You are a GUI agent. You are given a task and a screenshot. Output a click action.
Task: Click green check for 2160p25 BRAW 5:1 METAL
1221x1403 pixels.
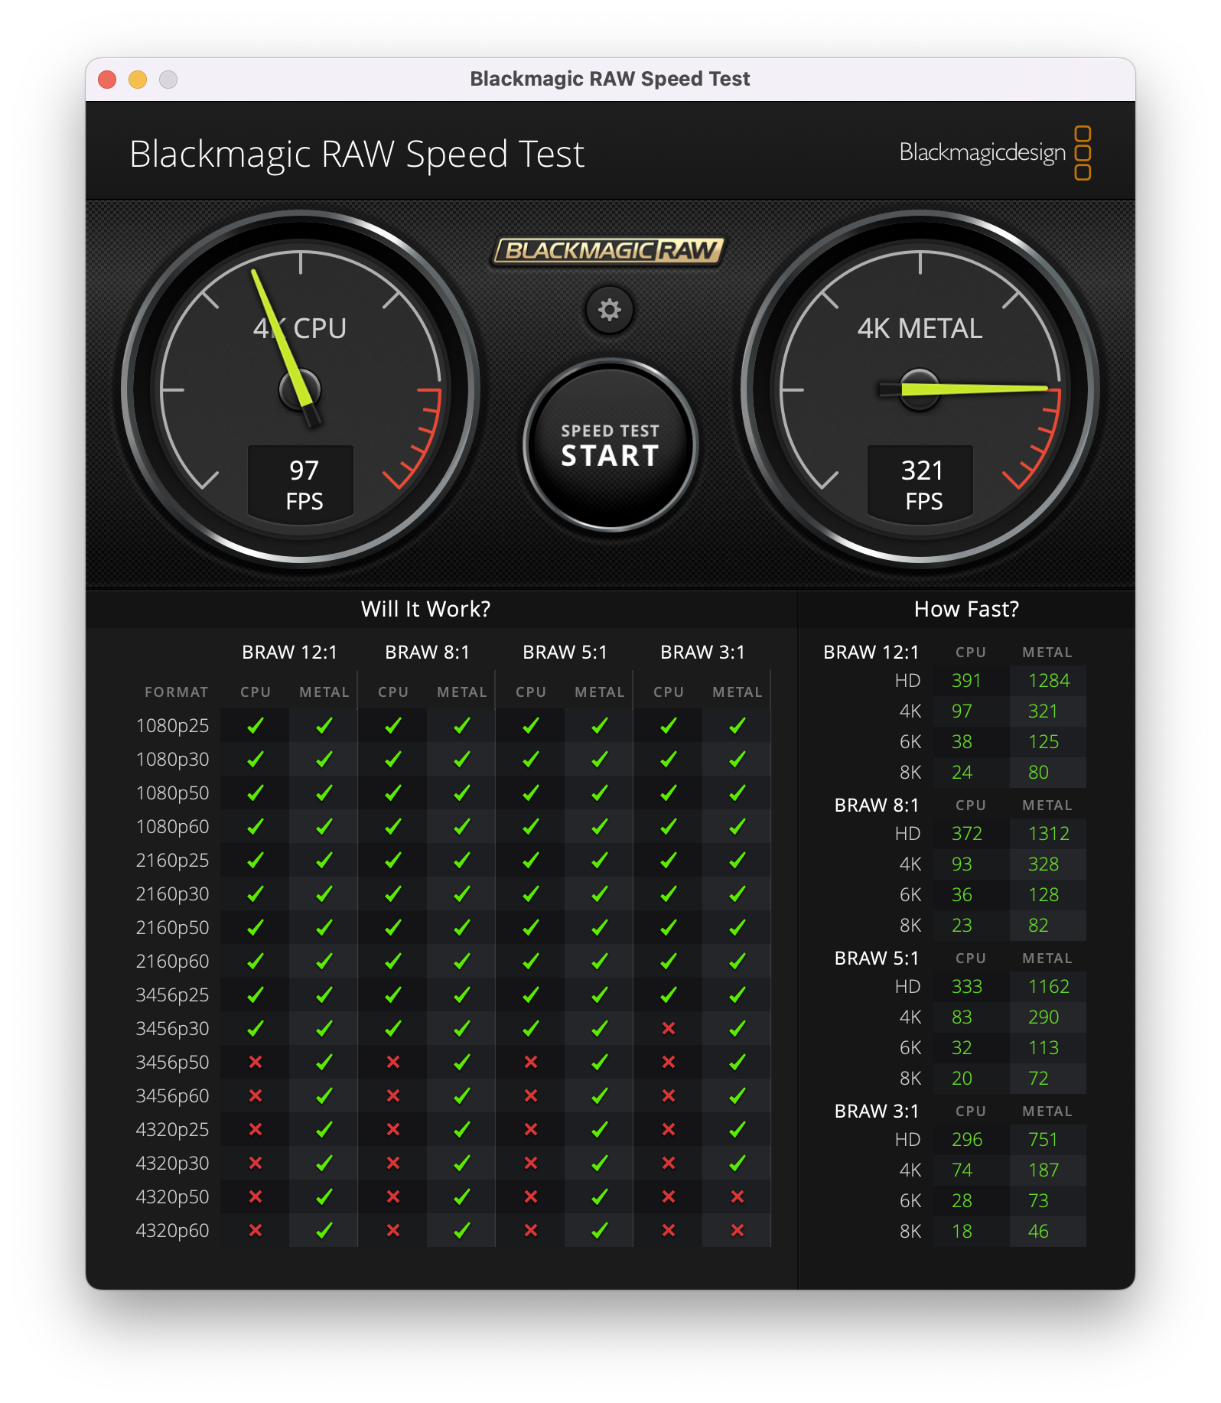(x=600, y=860)
